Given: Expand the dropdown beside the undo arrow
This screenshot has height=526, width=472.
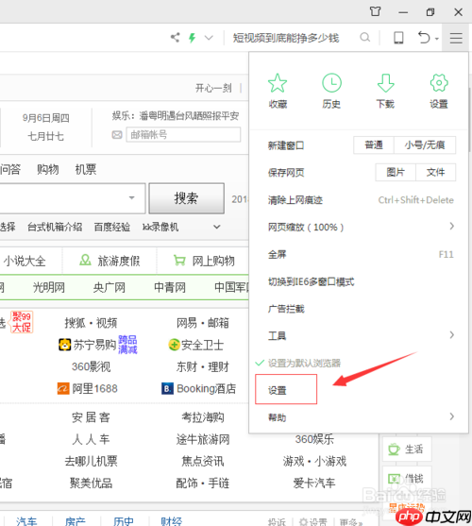Looking at the screenshot, I should 436,39.
